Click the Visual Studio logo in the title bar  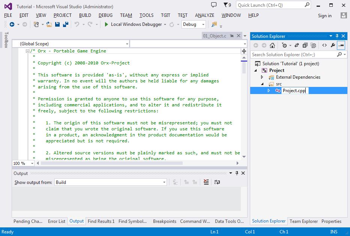tap(8, 6)
